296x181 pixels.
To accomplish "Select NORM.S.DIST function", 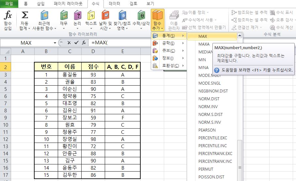I will [x=210, y=114].
